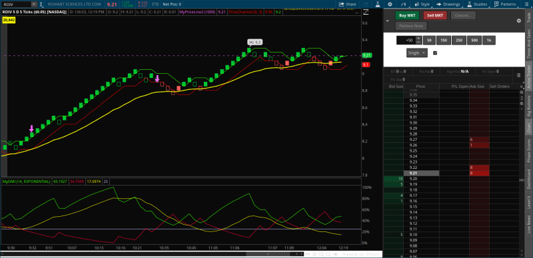
Task: Click the Sell MKT button
Action: (435, 15)
